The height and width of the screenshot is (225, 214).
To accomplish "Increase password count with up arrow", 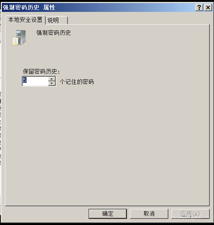I will pos(52,79).
